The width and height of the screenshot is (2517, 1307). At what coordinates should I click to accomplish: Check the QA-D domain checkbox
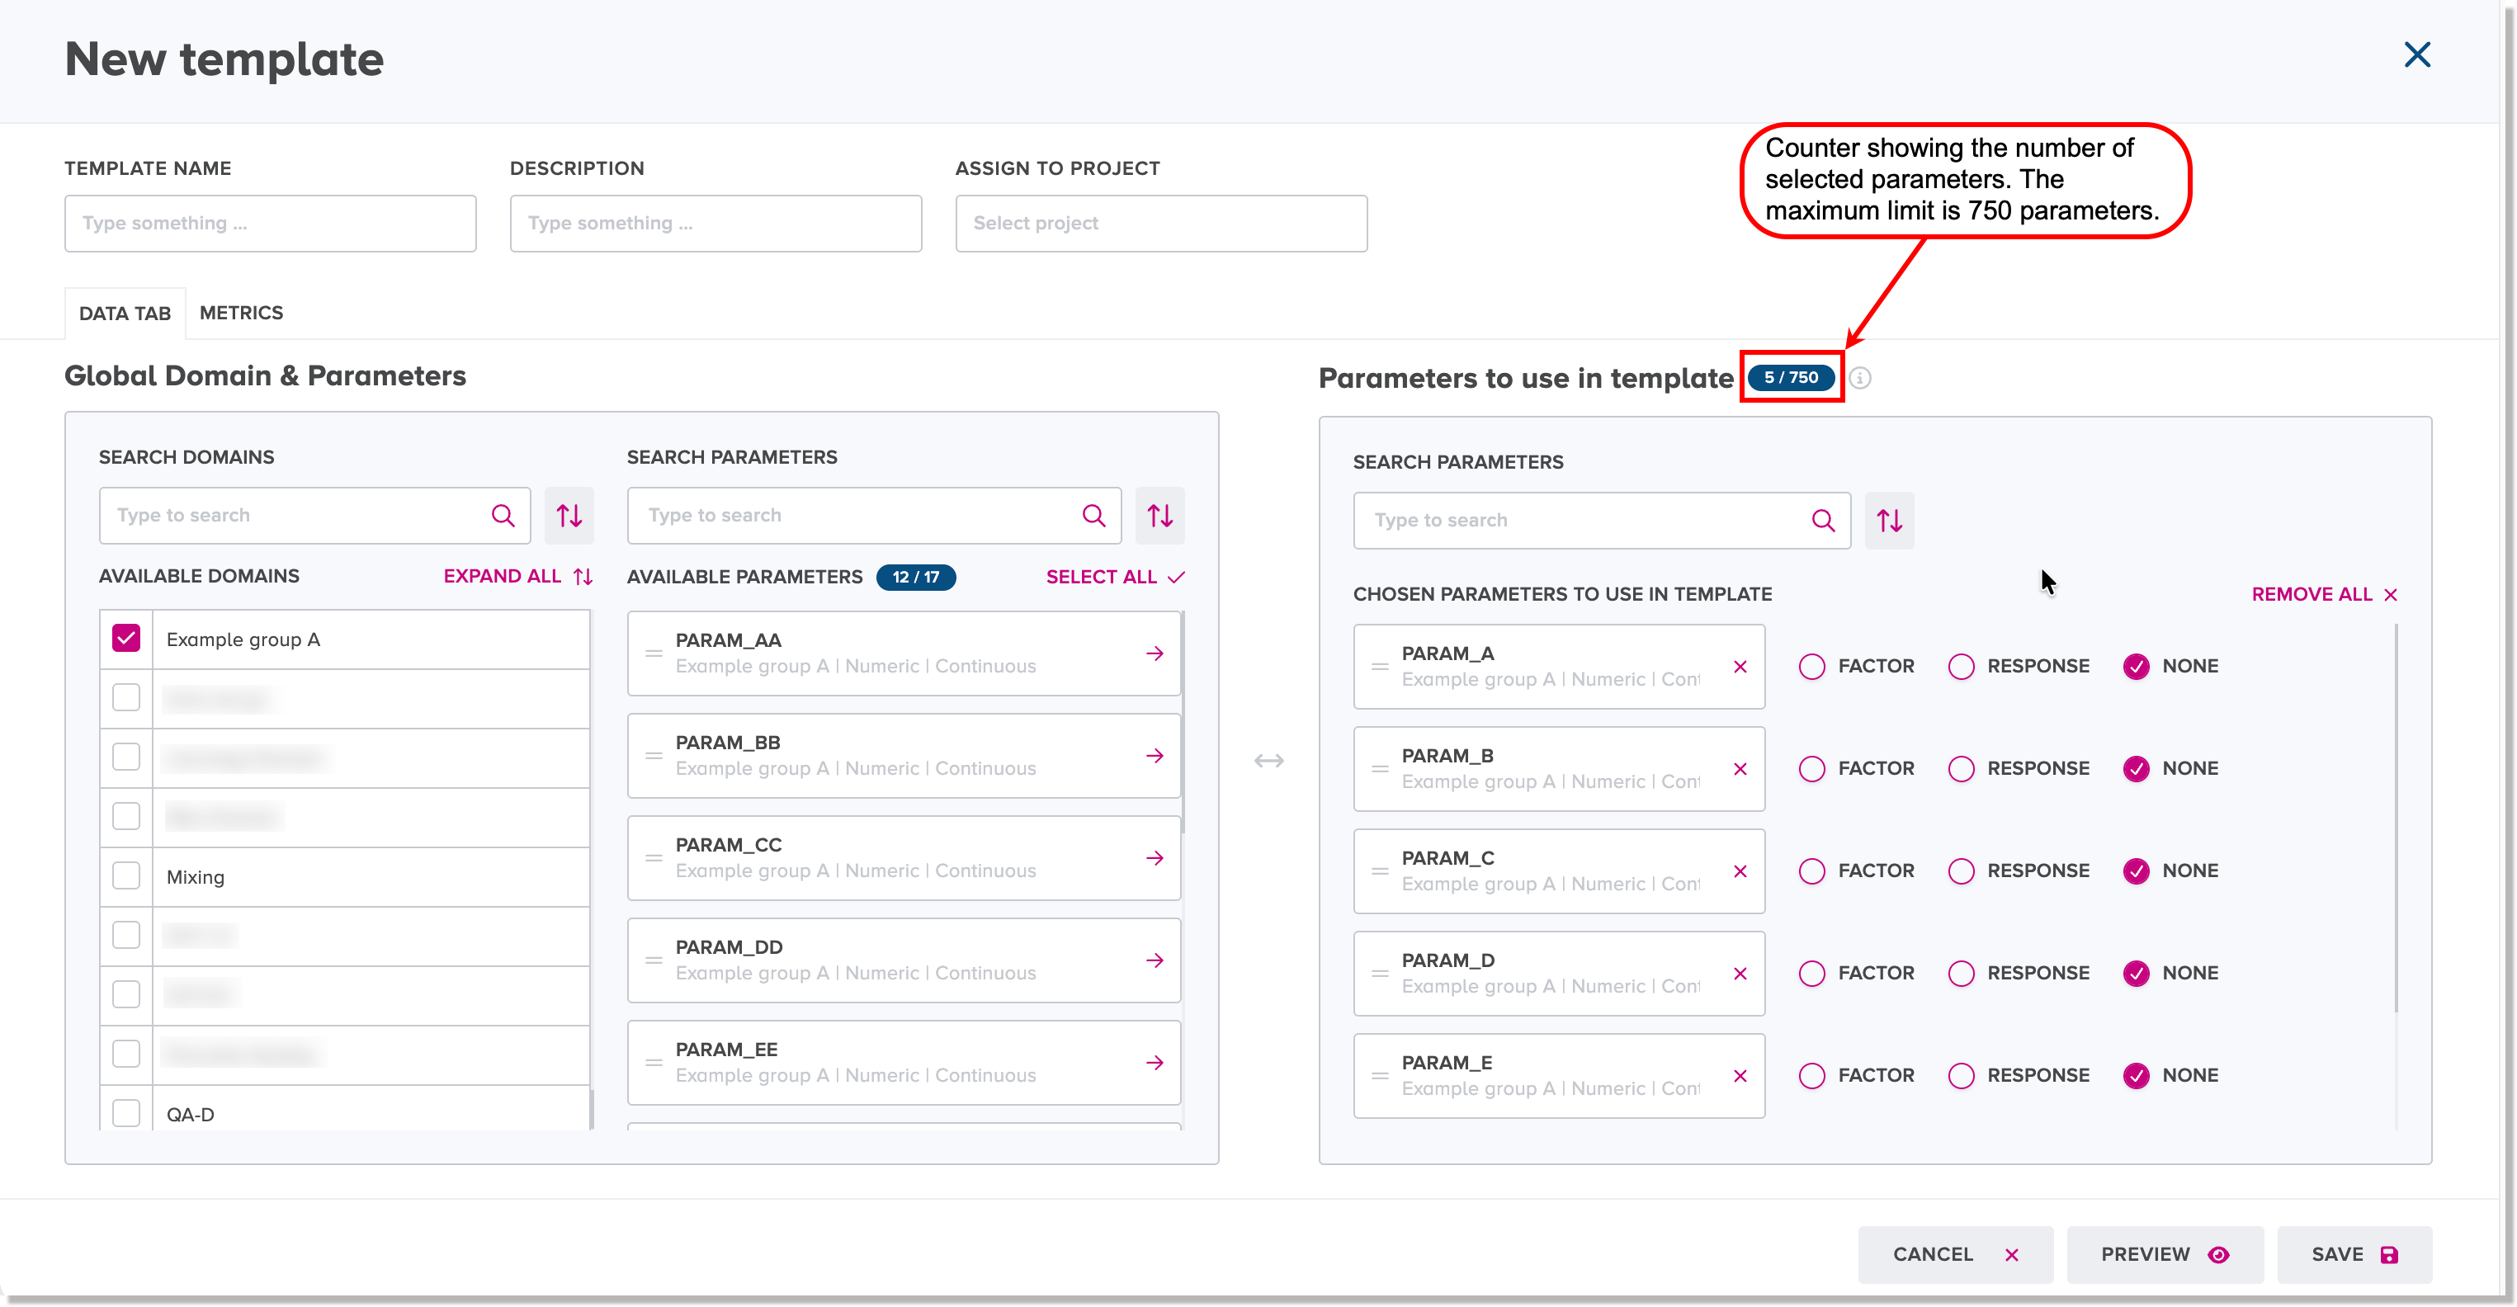point(126,1112)
